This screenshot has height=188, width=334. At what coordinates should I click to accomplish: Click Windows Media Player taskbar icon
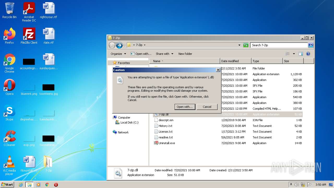38,185
